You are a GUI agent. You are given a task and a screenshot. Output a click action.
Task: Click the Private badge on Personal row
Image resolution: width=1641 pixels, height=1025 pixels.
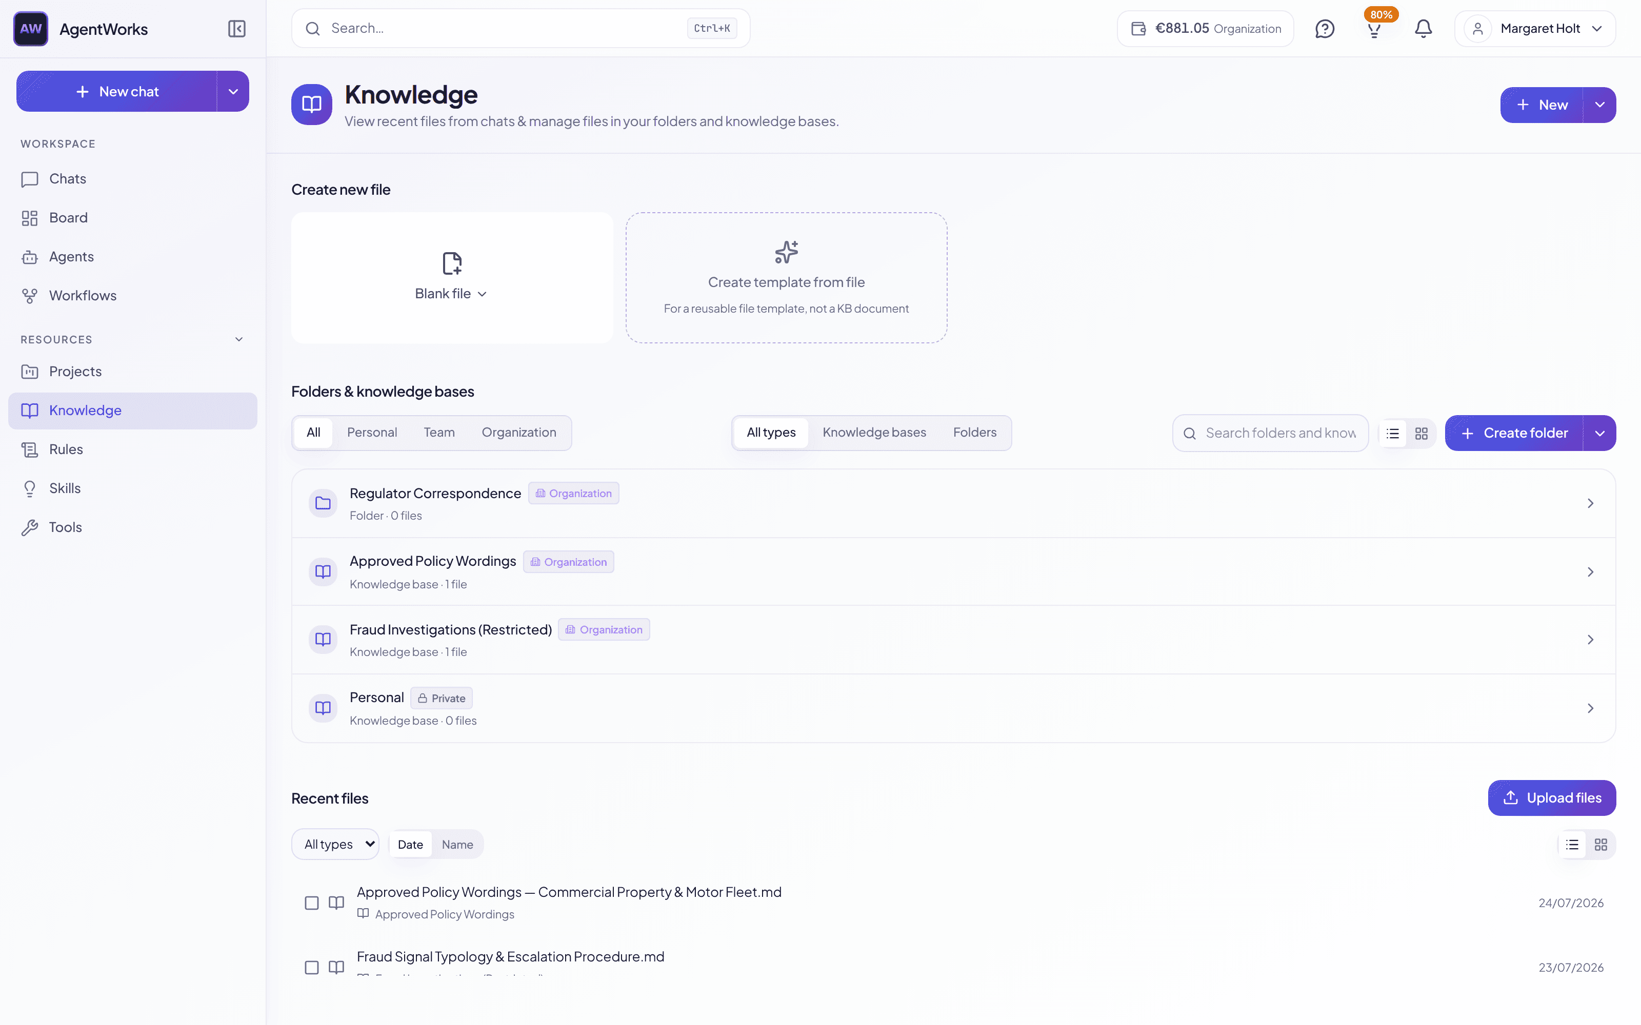coord(442,698)
